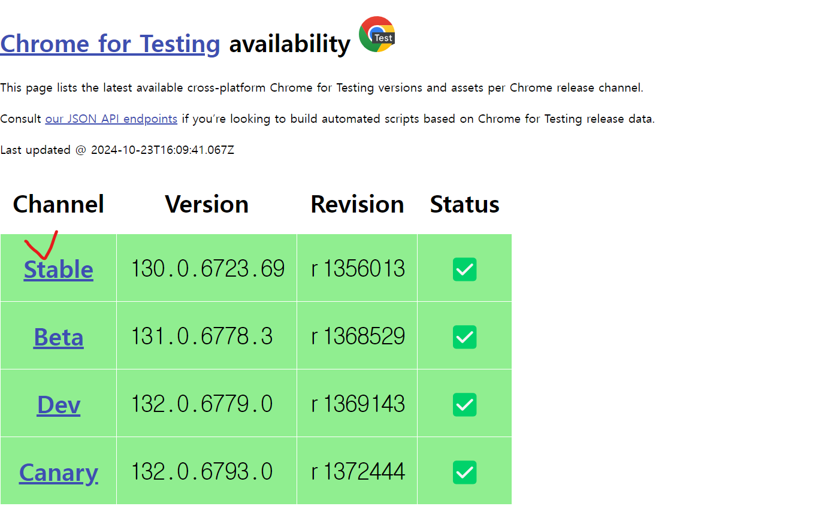Click the Revision column header
831x506 pixels.
pyautogui.click(x=357, y=204)
